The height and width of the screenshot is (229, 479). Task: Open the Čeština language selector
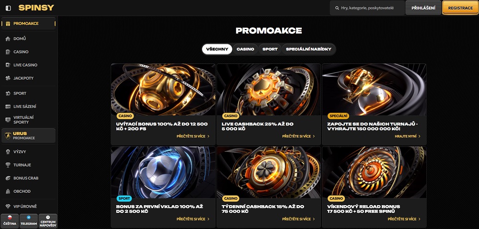coord(10,221)
